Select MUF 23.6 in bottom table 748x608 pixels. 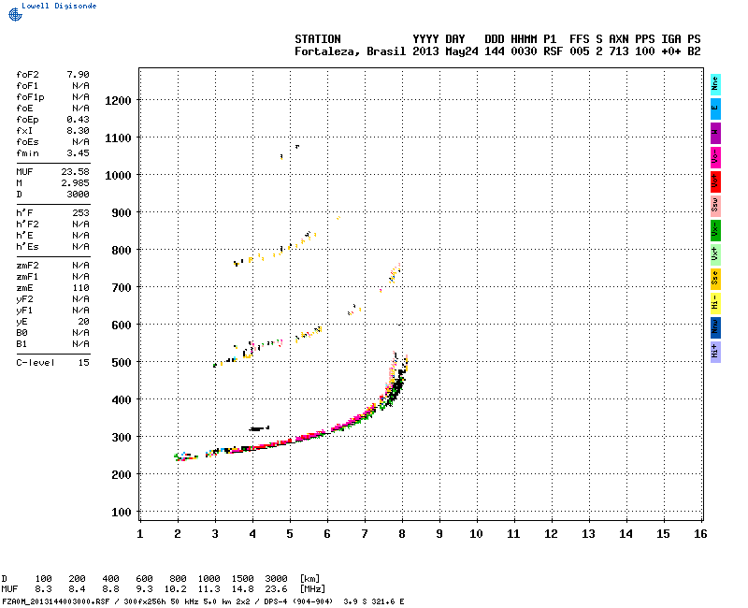click(276, 589)
